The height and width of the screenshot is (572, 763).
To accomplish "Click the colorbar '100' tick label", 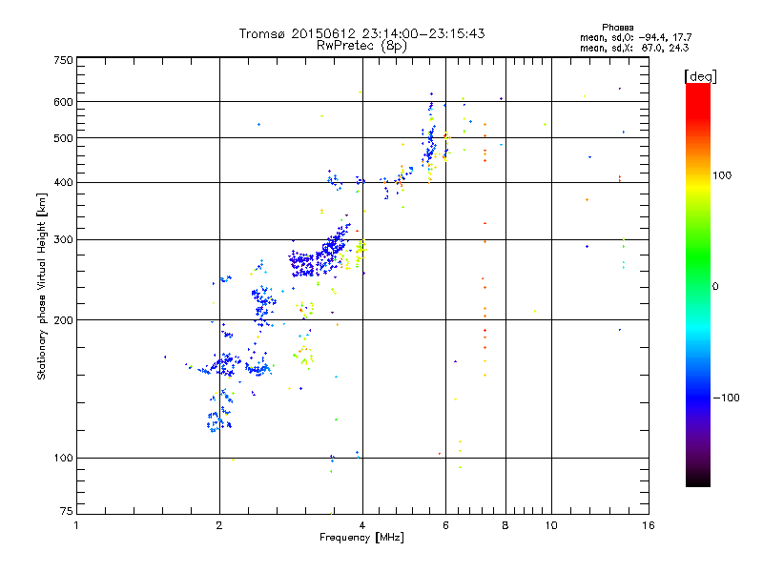I will [x=722, y=175].
